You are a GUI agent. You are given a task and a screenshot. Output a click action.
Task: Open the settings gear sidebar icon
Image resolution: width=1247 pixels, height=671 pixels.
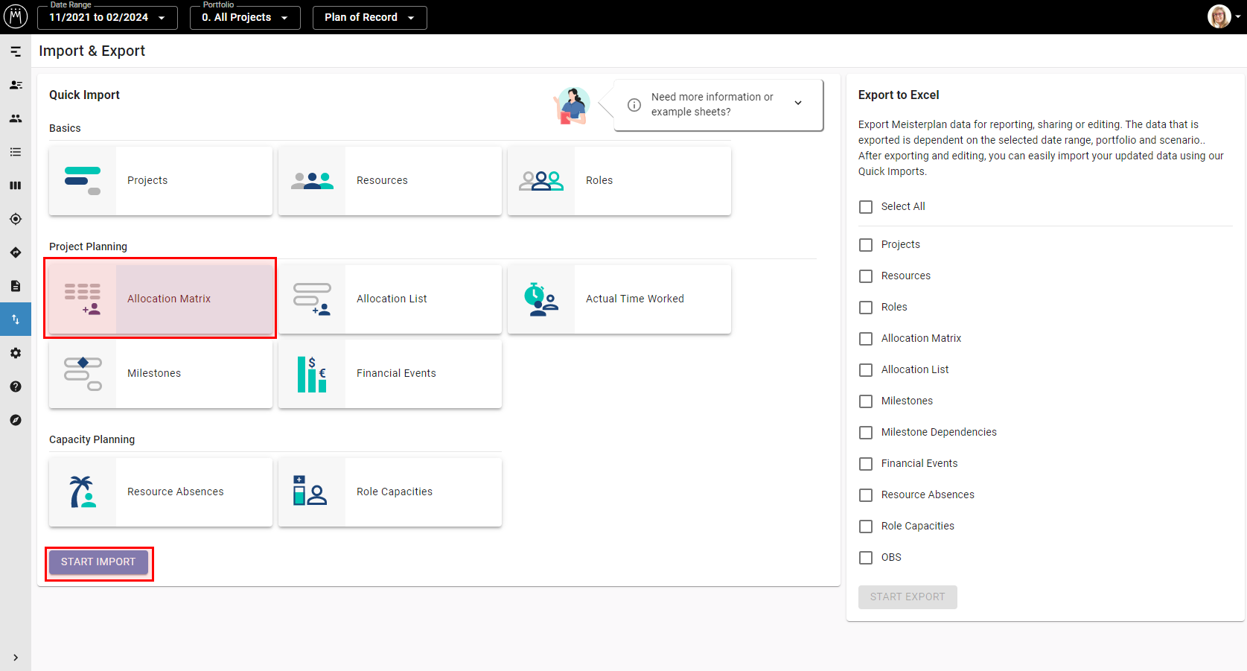(x=16, y=353)
